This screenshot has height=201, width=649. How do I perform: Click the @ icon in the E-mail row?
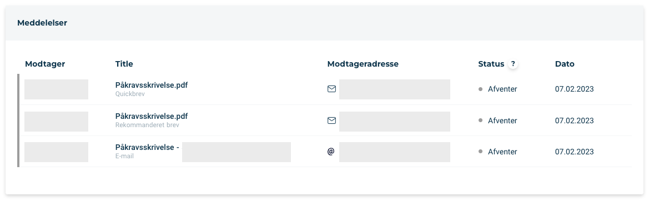click(x=331, y=152)
